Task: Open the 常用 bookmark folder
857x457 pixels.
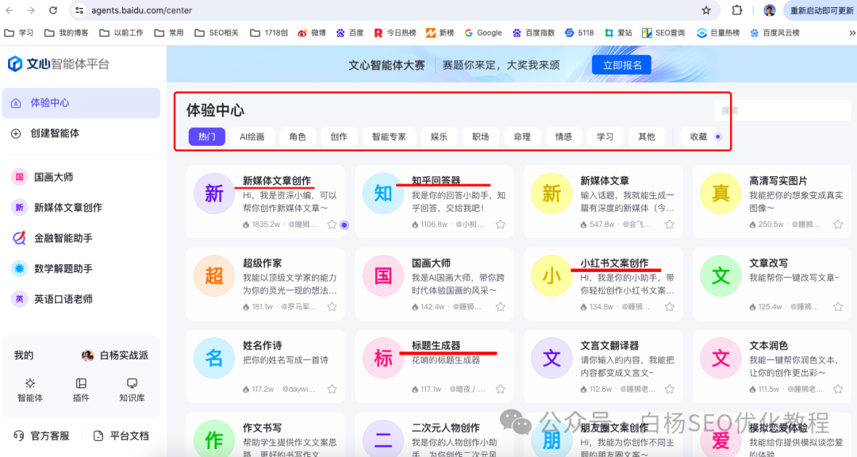Action: click(x=169, y=33)
